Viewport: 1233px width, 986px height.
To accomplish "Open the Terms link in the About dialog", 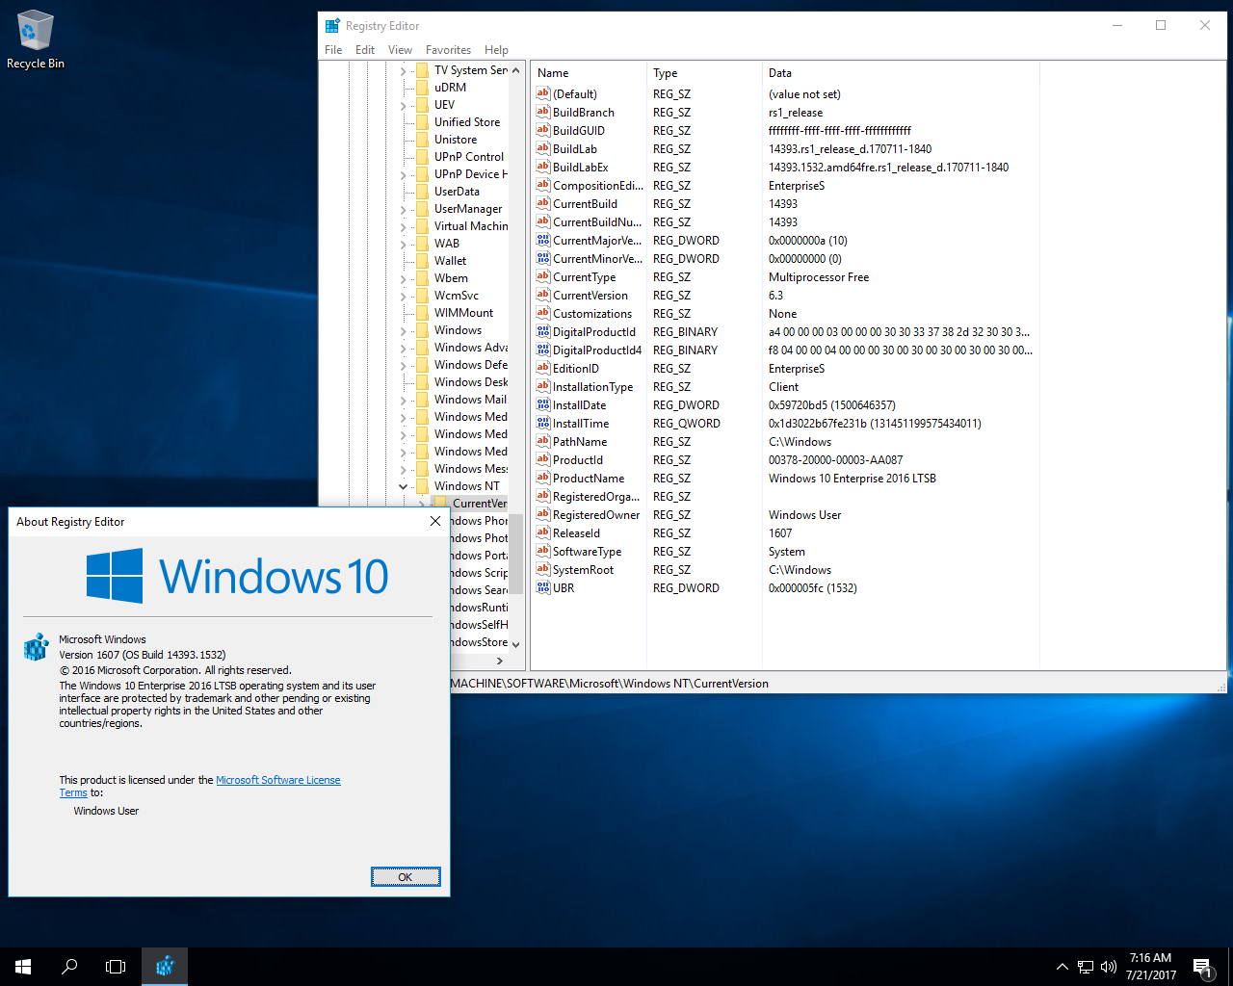I will pos(73,792).
